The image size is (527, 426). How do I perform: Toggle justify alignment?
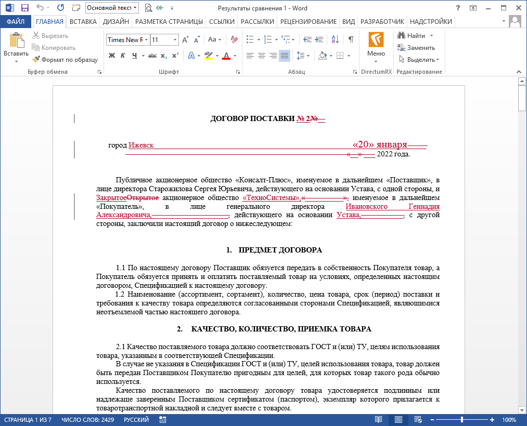click(285, 56)
